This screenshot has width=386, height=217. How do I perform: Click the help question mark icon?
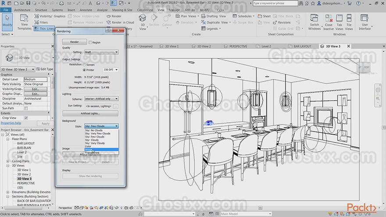click(x=358, y=3)
